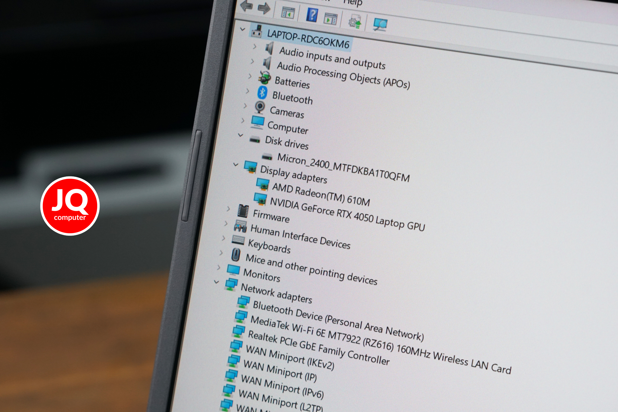
Task: Click the Keyboards category icon
Action: pyautogui.click(x=238, y=240)
